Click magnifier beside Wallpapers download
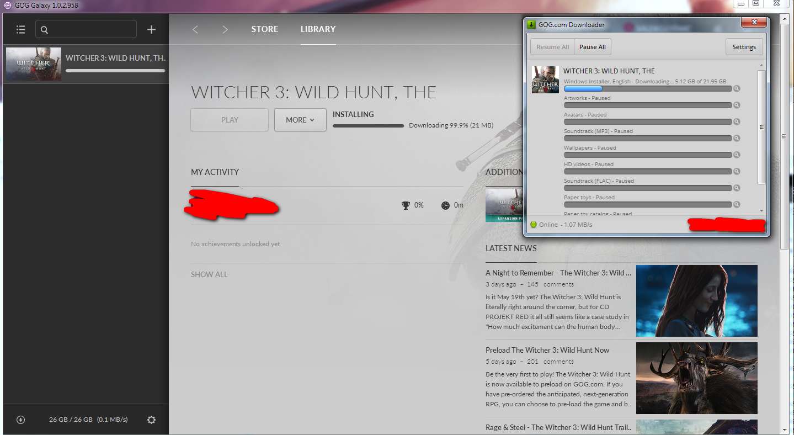This screenshot has width=794, height=435. point(737,155)
